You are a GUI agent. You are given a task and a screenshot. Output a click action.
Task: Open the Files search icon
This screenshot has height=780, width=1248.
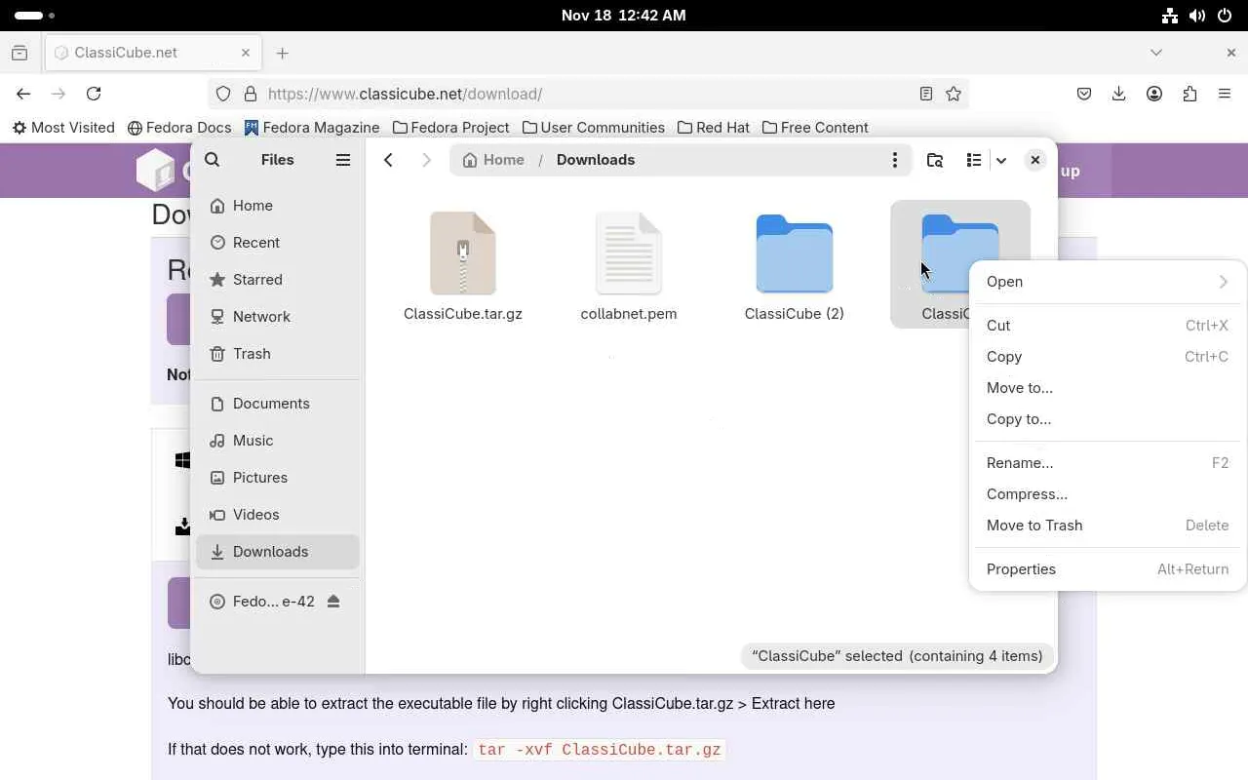coord(213,160)
